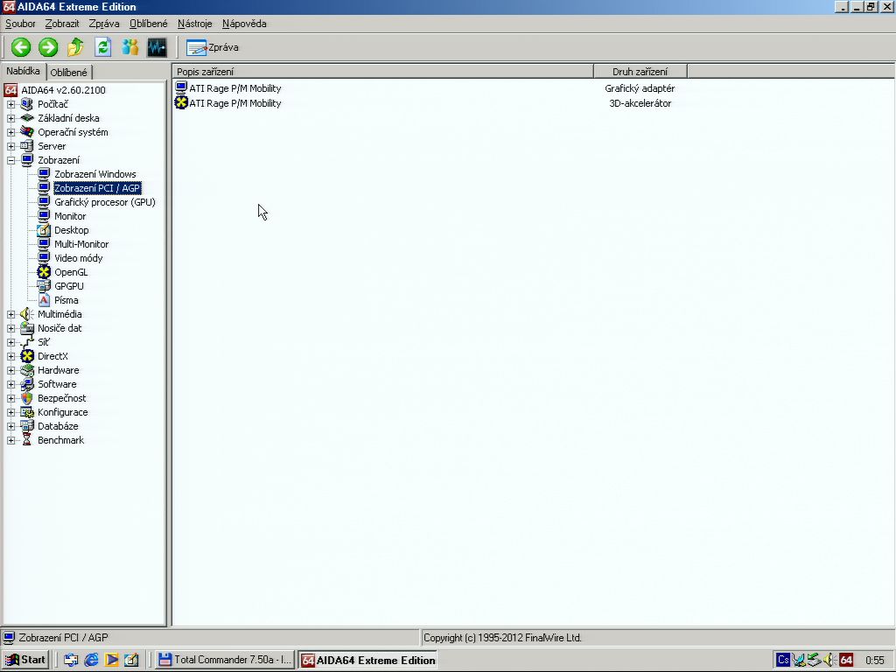
Task: Expand the Operační systém tree node
Action: tap(10, 132)
